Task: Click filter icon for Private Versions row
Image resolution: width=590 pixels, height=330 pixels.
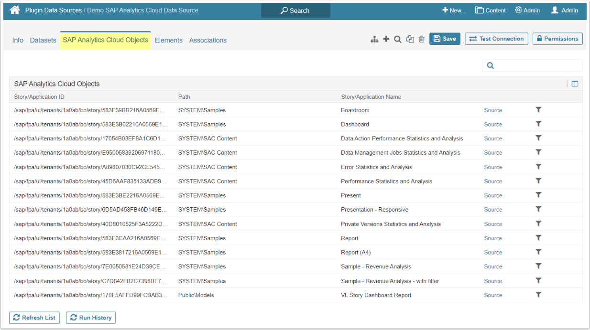Action: pos(538,224)
